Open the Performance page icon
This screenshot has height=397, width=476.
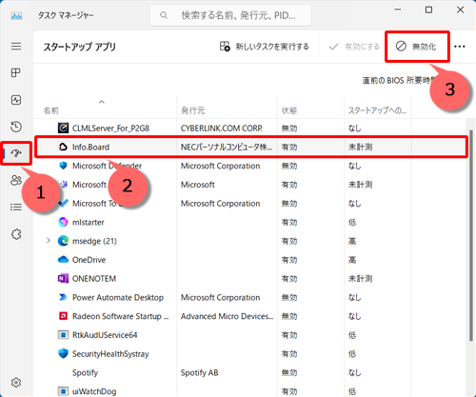(16, 100)
